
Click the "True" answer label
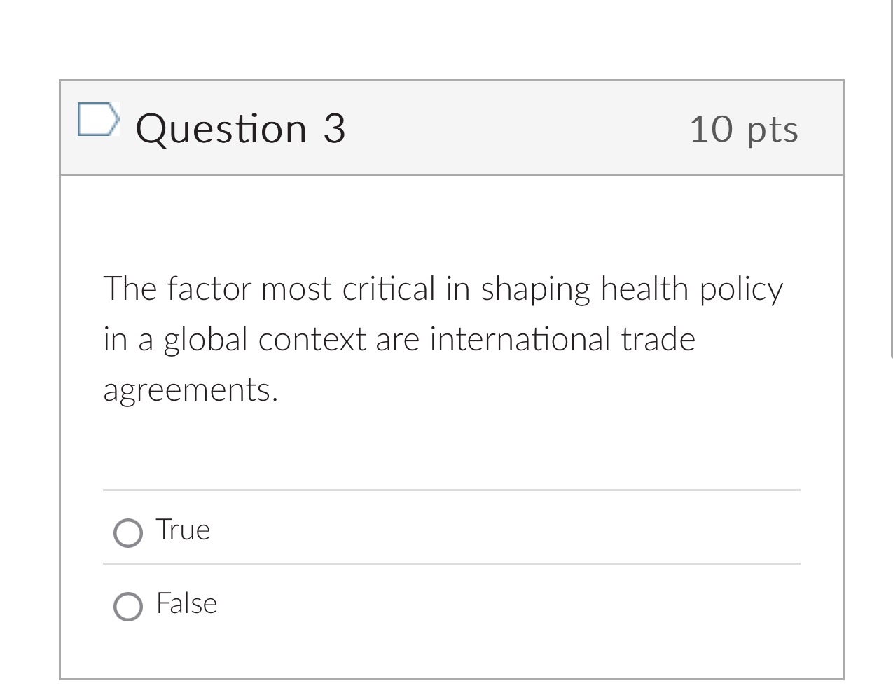pyautogui.click(x=183, y=530)
